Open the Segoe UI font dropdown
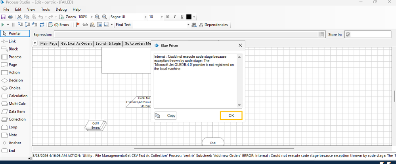Image resolution: width=396 pixels, height=164 pixels. coord(145,17)
